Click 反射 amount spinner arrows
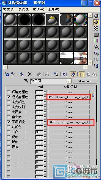This screenshot has height=180, width=101. [x=45, y=137]
